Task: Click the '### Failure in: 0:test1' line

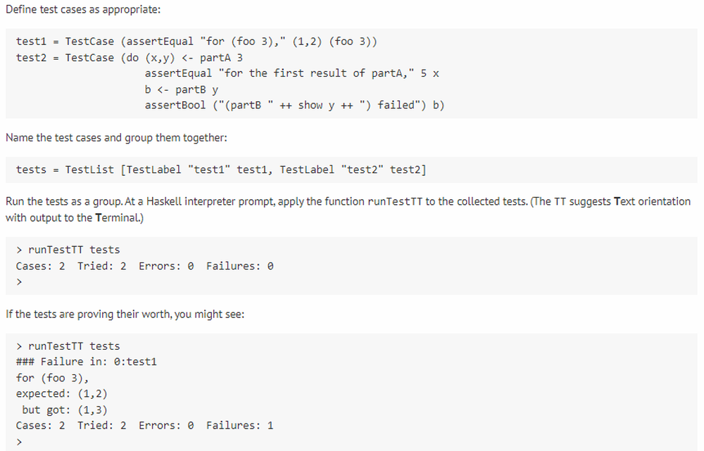Action: coord(87,362)
